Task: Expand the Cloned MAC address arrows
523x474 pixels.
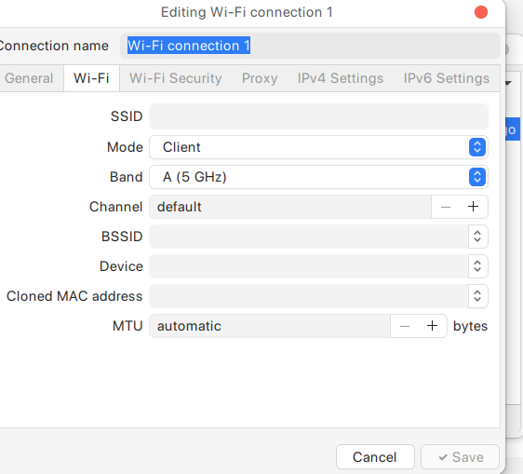Action: coord(477,296)
